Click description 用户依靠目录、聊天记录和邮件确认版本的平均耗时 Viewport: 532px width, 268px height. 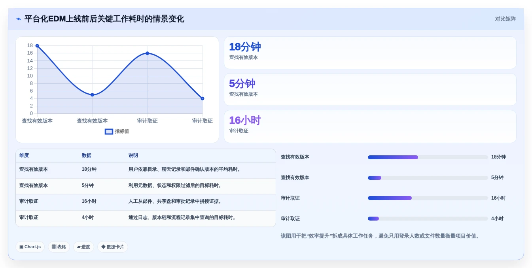click(186, 170)
